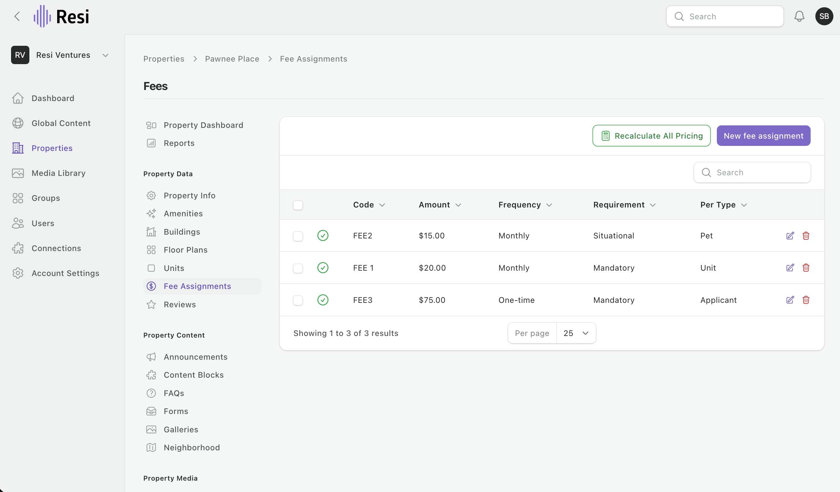840x492 pixels.
Task: Follow the Properties breadcrumb link
Action: [164, 59]
